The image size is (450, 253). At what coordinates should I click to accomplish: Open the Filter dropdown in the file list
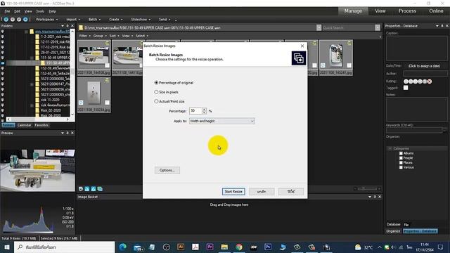[x=84, y=36]
